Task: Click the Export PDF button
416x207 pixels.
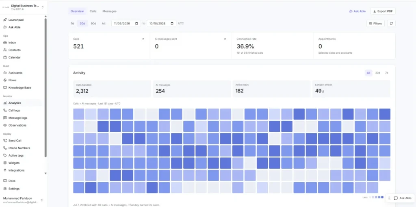Action: pos(383,11)
